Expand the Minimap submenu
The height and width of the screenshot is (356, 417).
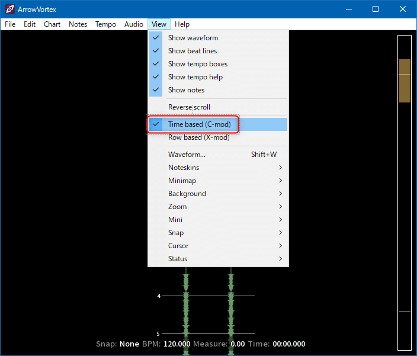(218, 181)
